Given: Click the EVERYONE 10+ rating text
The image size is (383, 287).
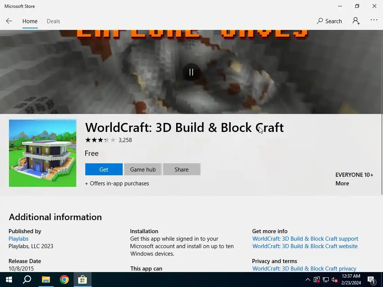Looking at the screenshot, I should (x=354, y=175).
